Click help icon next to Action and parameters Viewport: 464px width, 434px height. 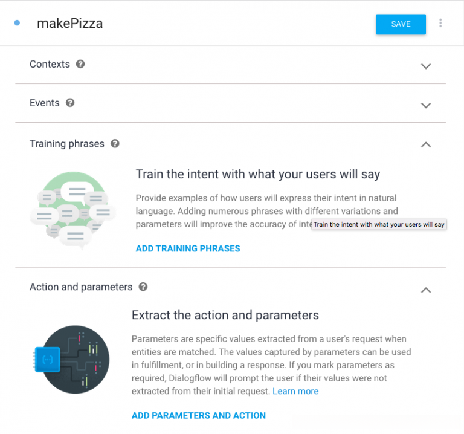pos(143,287)
